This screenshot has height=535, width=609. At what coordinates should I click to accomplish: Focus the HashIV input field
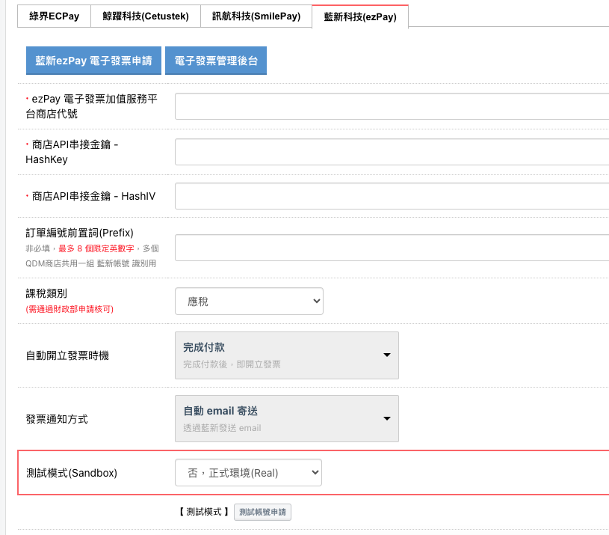coord(392,196)
